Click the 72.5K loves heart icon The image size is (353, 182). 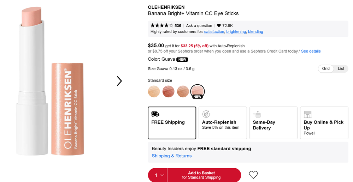(x=219, y=25)
